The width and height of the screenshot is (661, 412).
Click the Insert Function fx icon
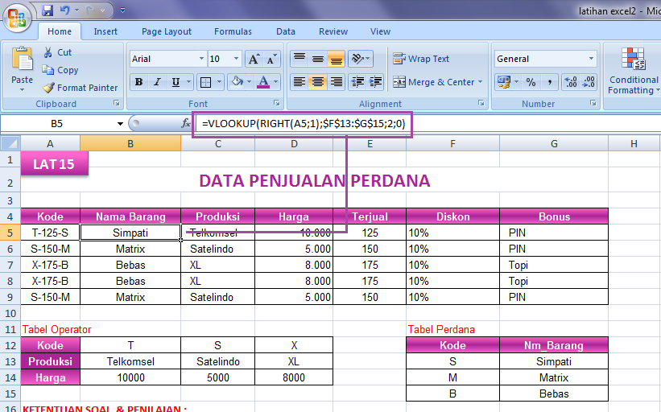pyautogui.click(x=186, y=123)
